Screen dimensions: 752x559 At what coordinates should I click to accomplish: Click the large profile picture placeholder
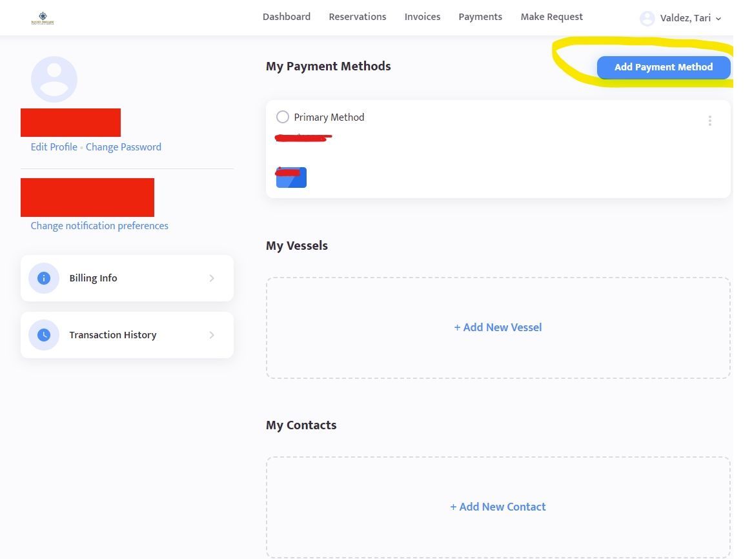pyautogui.click(x=54, y=79)
